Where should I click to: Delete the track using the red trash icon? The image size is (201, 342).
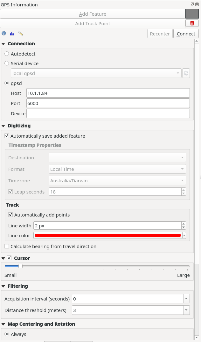pyautogui.click(x=193, y=23)
